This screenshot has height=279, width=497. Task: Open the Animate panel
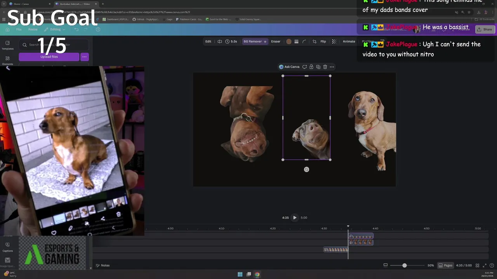[349, 41]
